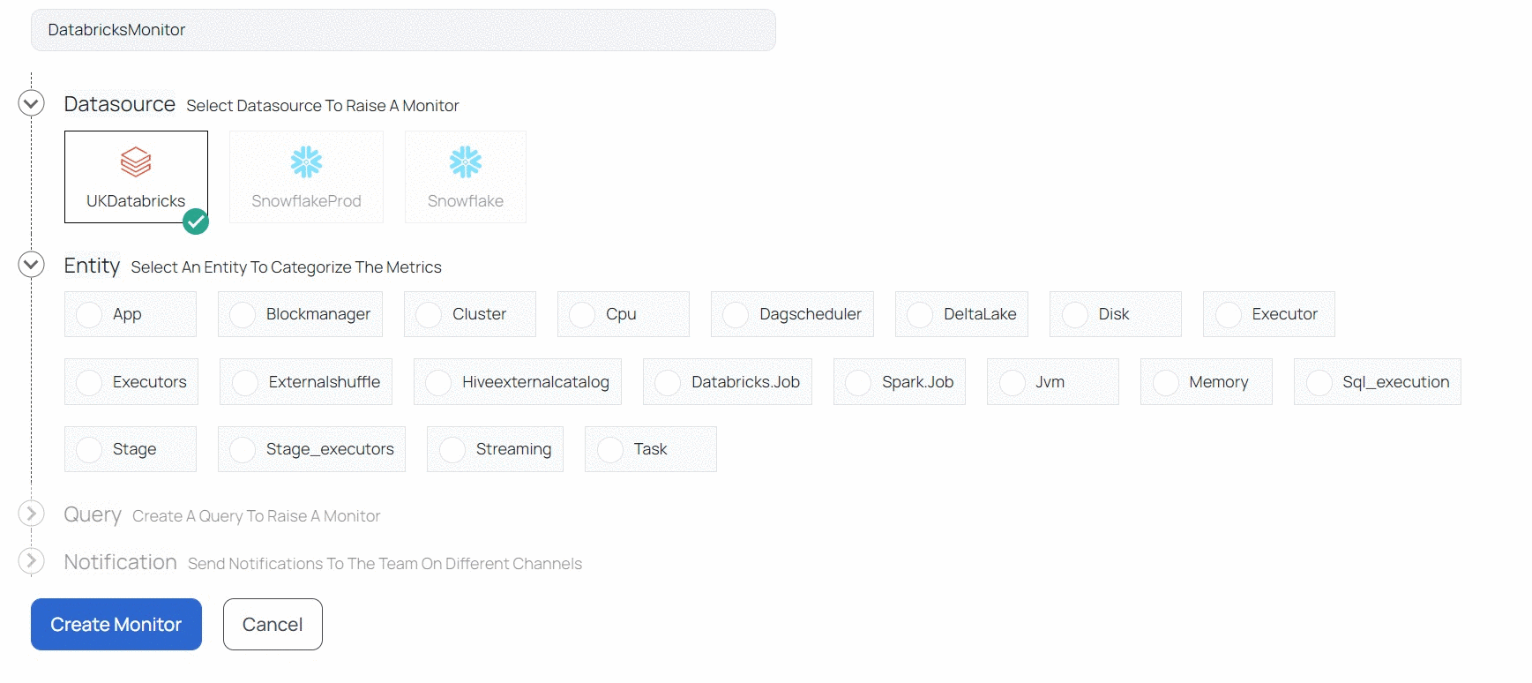Select the App entity radio button
The image size is (1532, 683).
89,314
